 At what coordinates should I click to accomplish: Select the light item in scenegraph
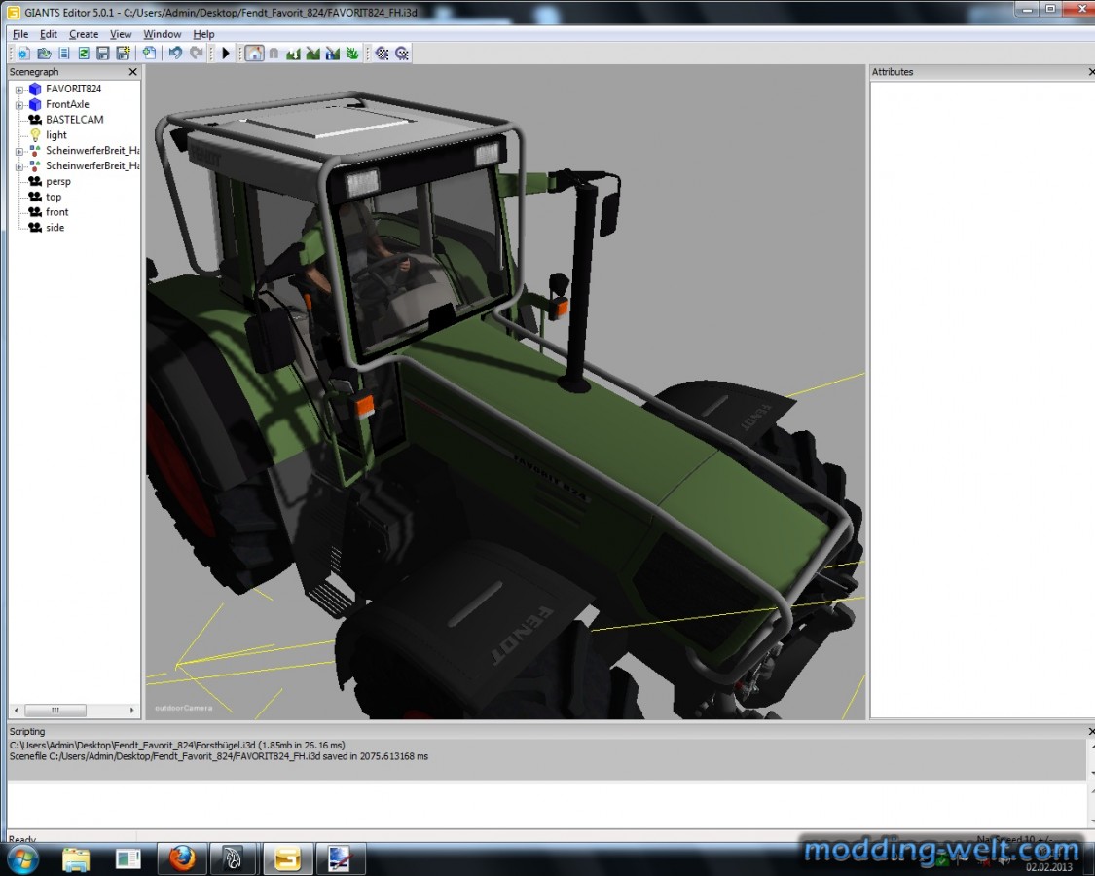[56, 135]
